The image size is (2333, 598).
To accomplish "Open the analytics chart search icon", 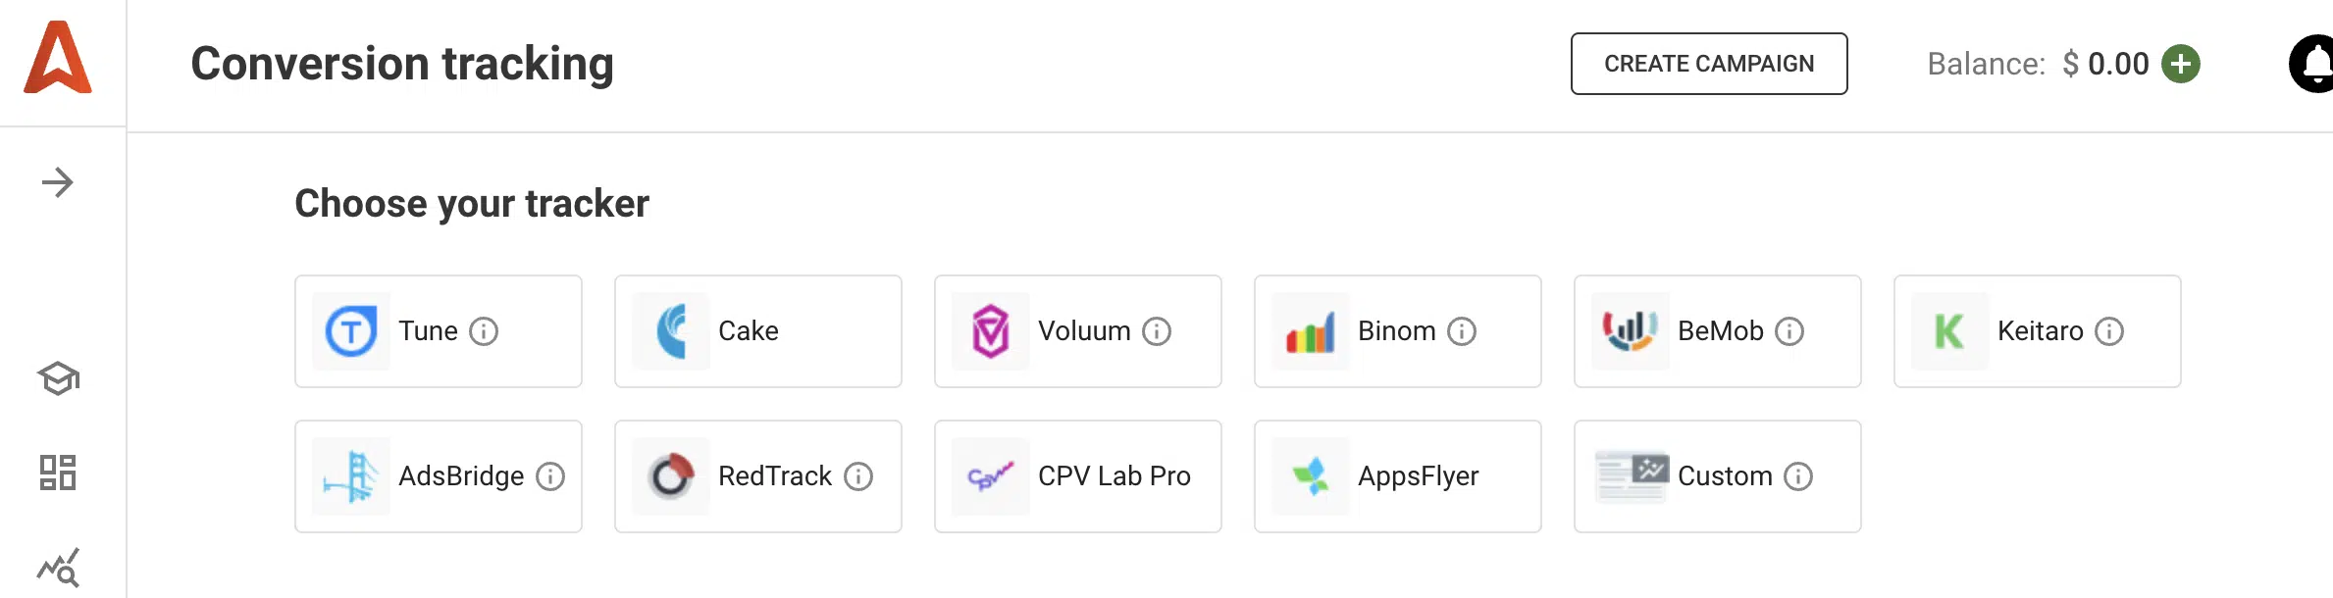I will [58, 568].
